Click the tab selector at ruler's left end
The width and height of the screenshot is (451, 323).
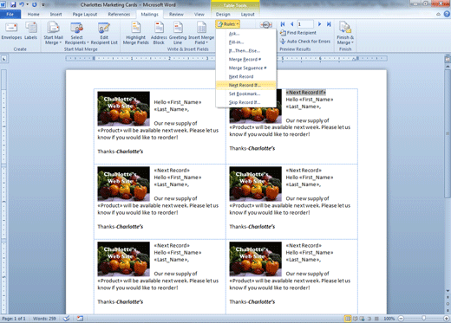4,59
